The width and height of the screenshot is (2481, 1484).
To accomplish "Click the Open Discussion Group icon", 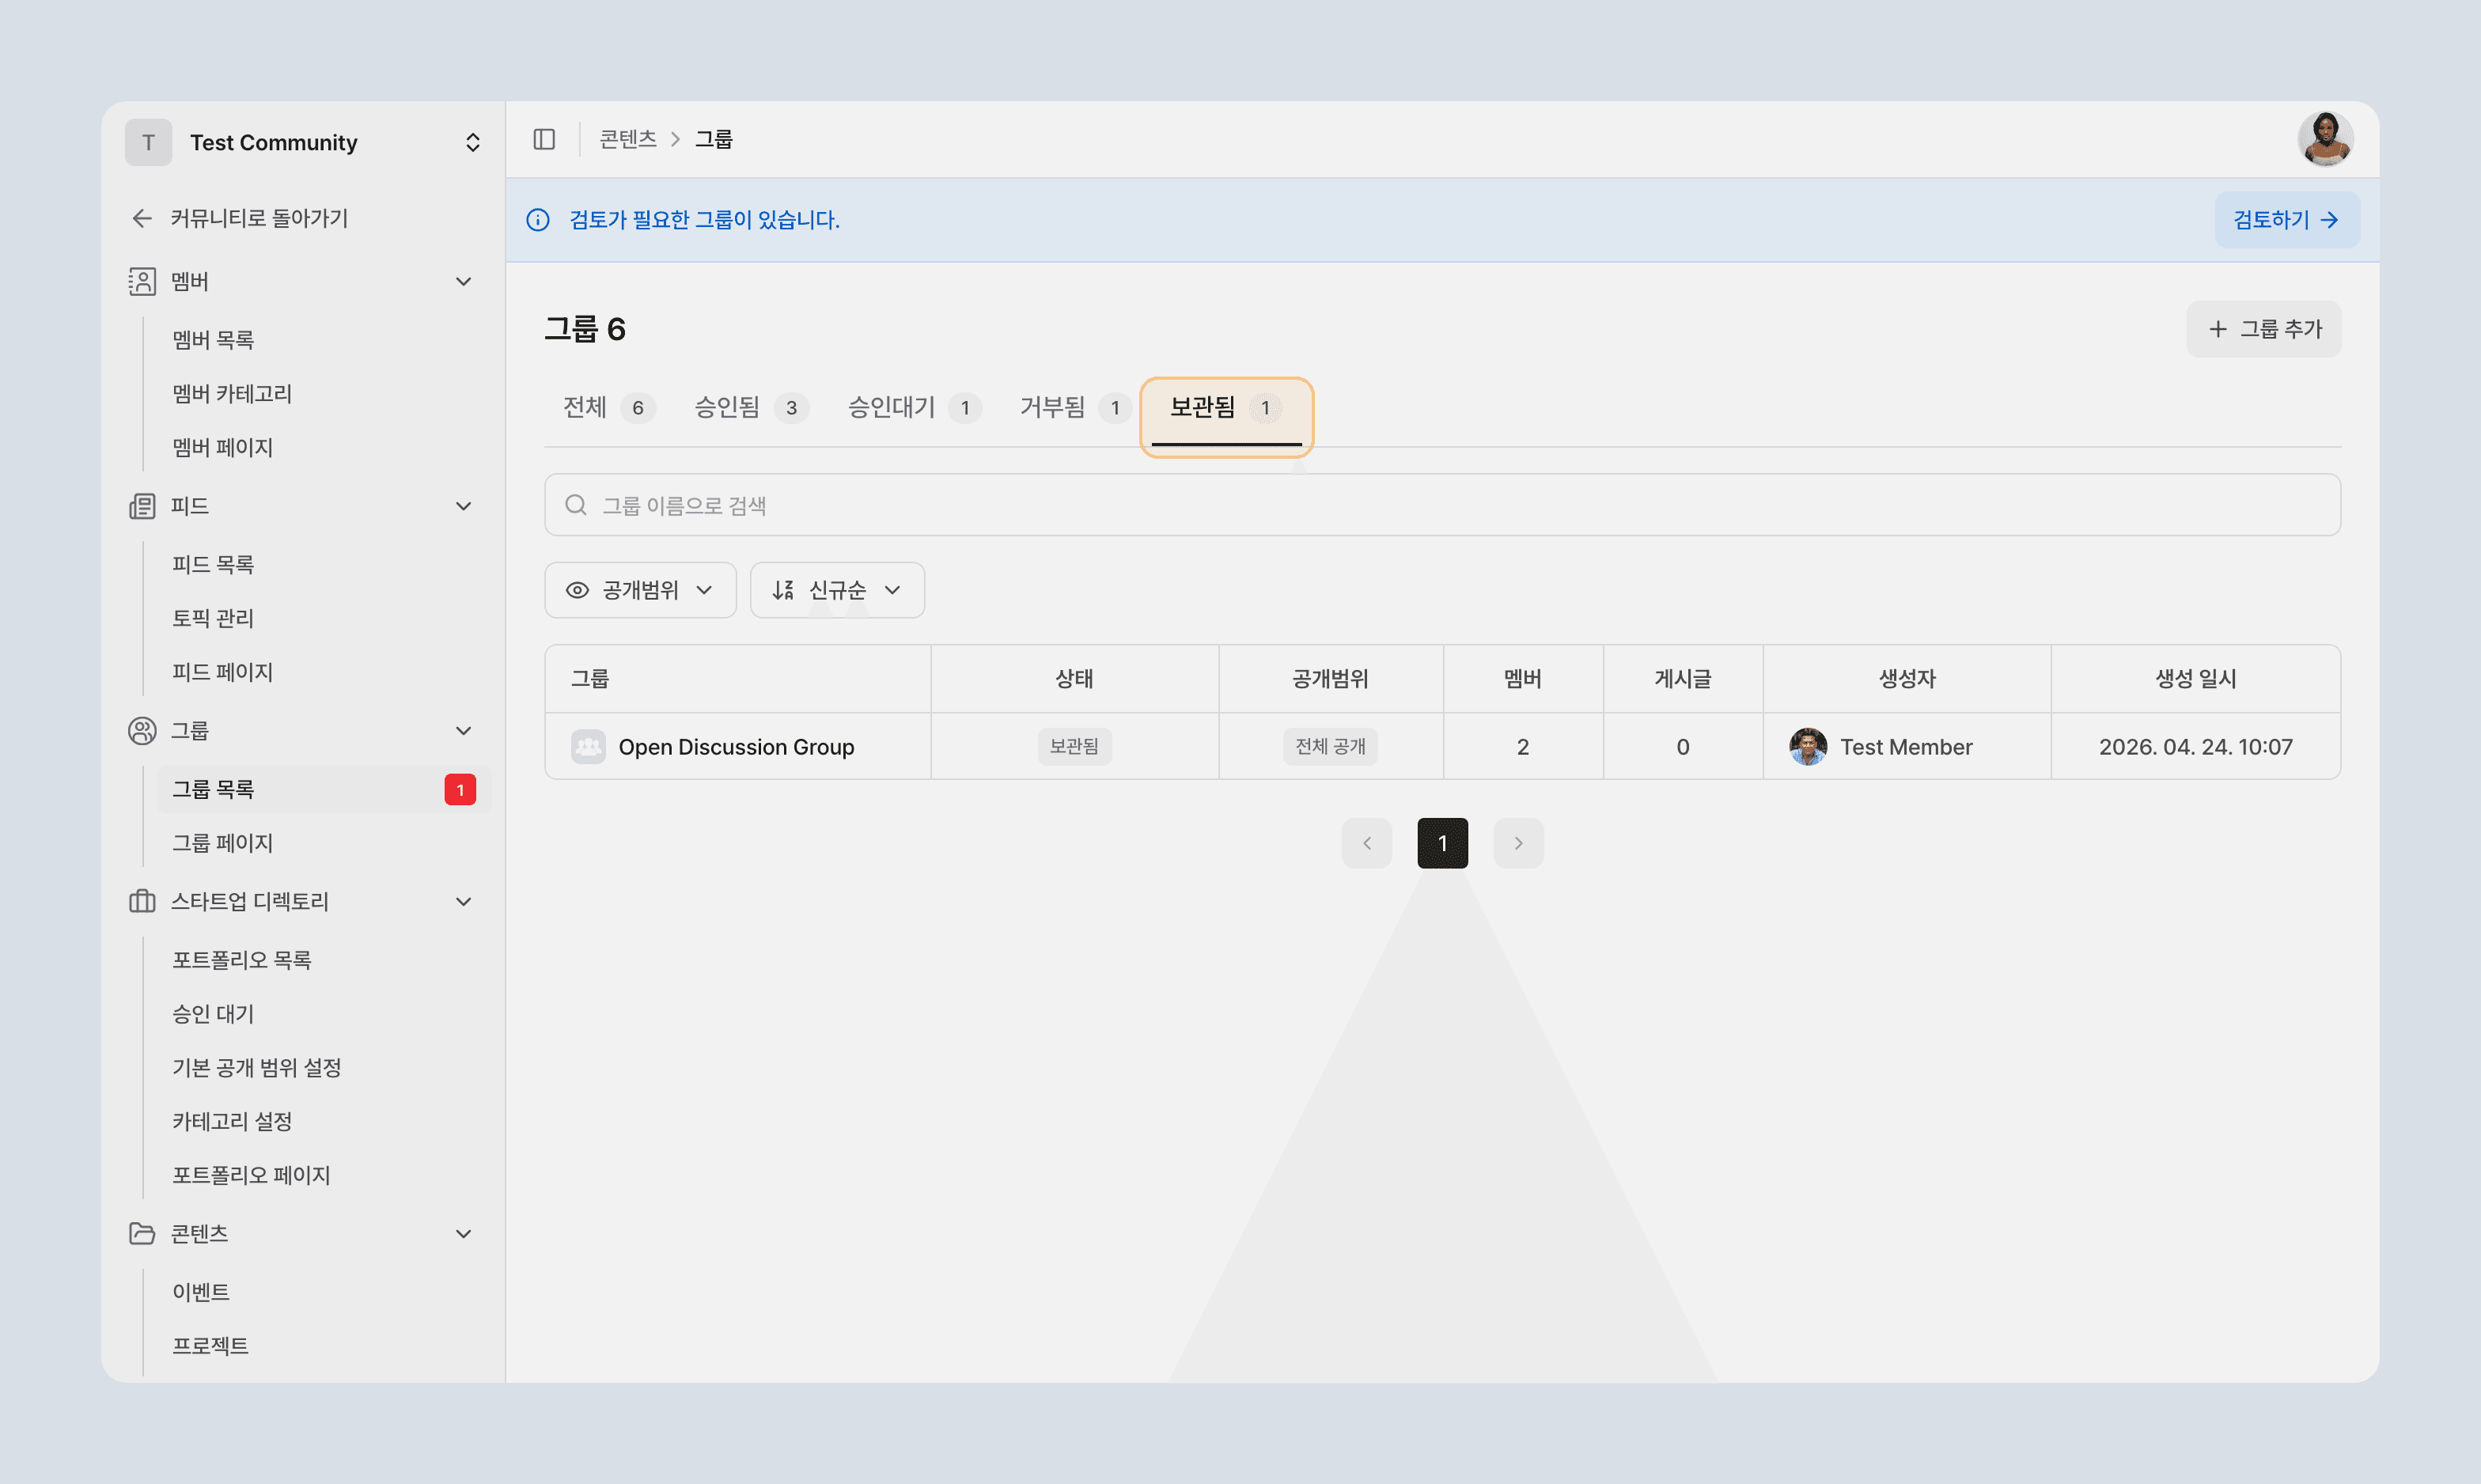I will click(x=588, y=747).
